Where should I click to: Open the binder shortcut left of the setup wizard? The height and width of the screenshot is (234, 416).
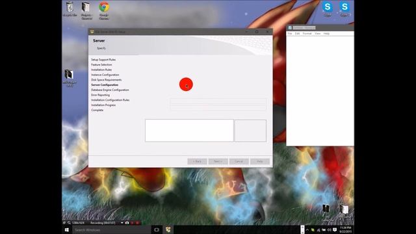70,78
